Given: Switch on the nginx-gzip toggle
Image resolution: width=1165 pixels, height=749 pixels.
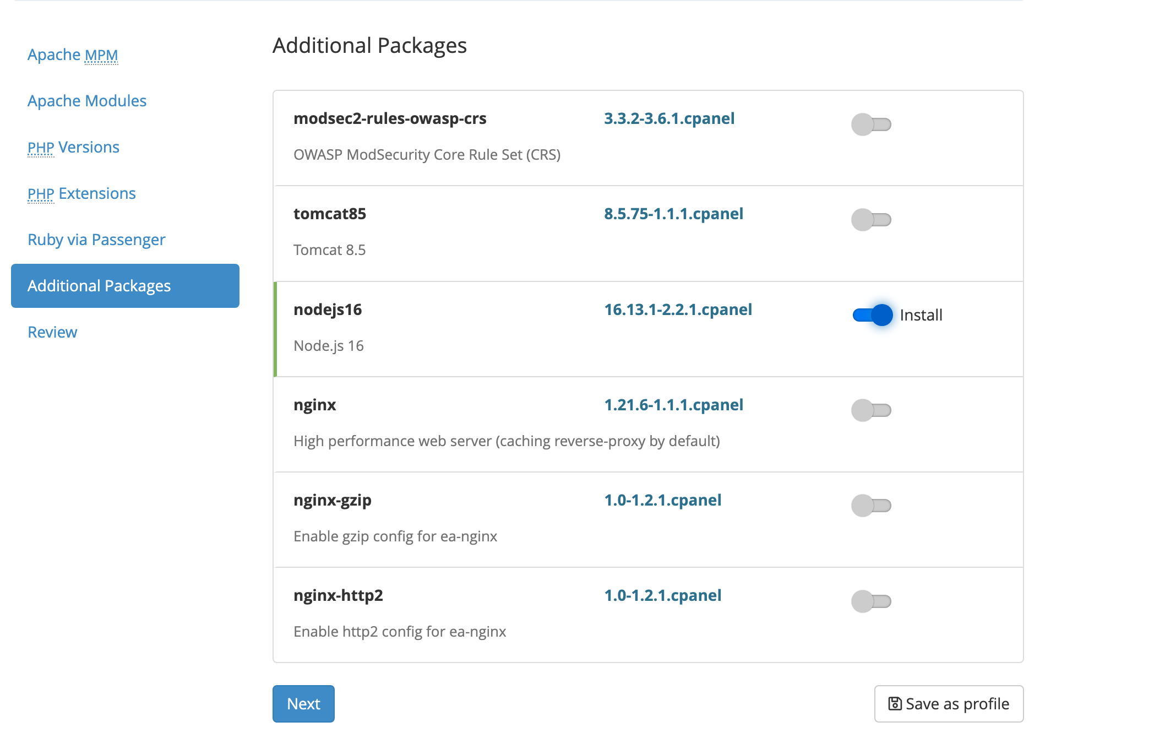Looking at the screenshot, I should tap(871, 506).
